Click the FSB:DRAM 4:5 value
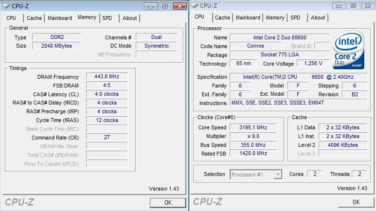The image size is (376, 211). tap(107, 86)
